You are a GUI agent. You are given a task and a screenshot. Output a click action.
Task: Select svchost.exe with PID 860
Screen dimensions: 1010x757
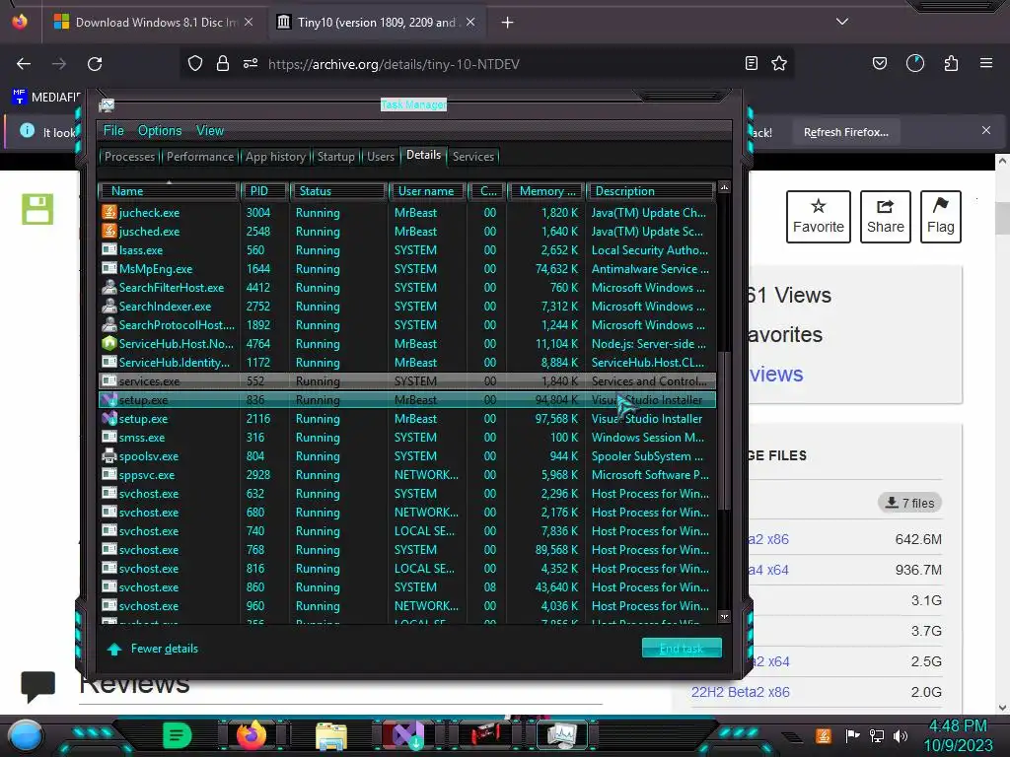click(x=407, y=587)
